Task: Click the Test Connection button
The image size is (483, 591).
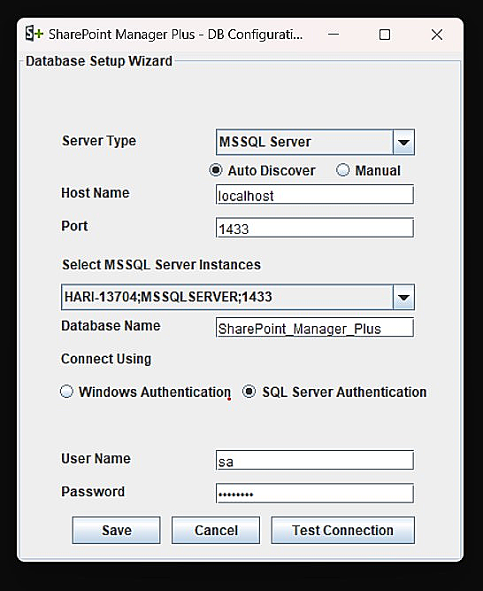Action: 342,531
